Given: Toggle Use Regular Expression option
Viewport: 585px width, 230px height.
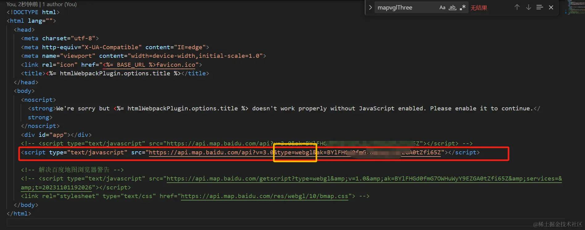Looking at the screenshot, I should (463, 8).
